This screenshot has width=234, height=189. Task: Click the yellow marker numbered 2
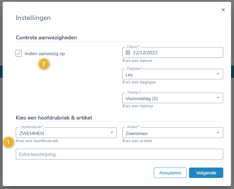tap(44, 63)
